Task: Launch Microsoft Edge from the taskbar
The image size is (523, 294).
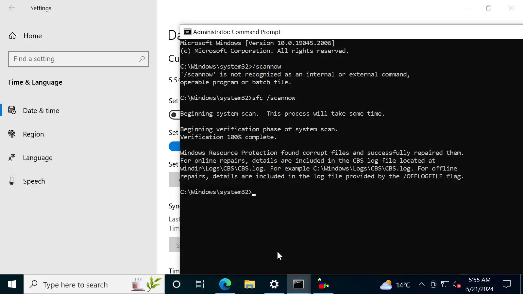Action: pyautogui.click(x=225, y=285)
